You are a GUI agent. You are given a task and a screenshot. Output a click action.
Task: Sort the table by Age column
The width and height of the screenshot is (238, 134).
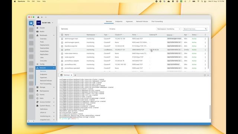point(186,35)
